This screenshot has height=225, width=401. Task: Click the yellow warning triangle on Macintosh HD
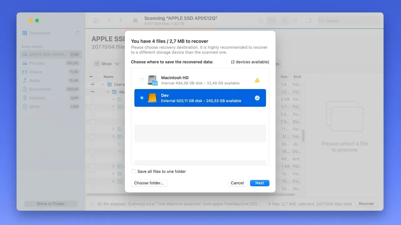[257, 80]
